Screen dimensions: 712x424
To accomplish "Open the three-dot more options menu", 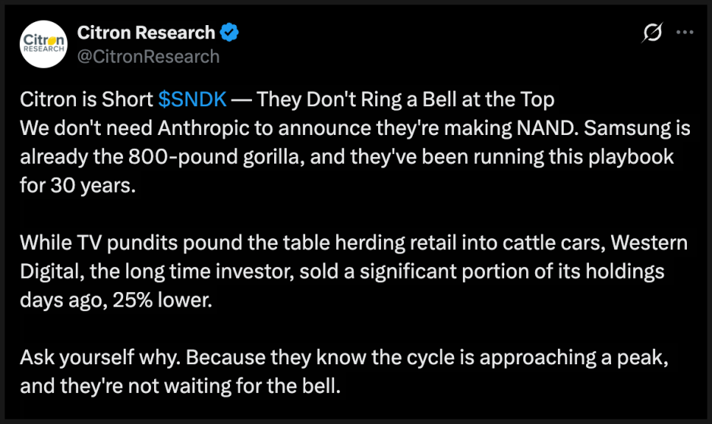I will pos(685,33).
